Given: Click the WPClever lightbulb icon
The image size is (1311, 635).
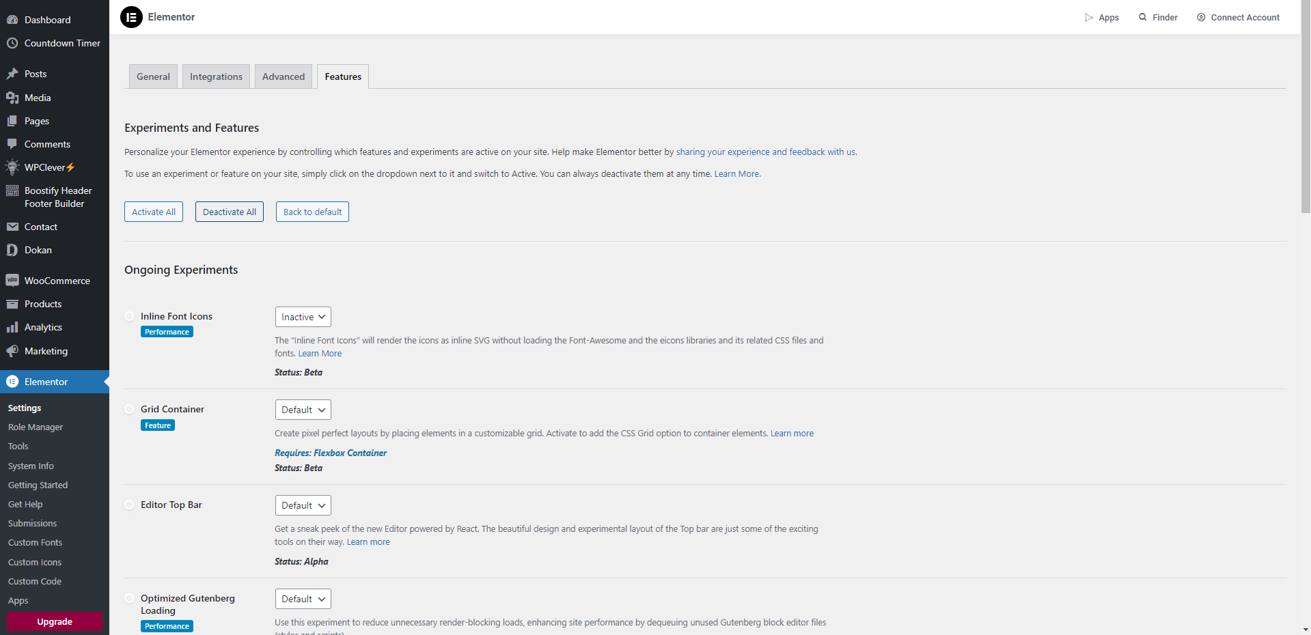Looking at the screenshot, I should click(x=12, y=167).
